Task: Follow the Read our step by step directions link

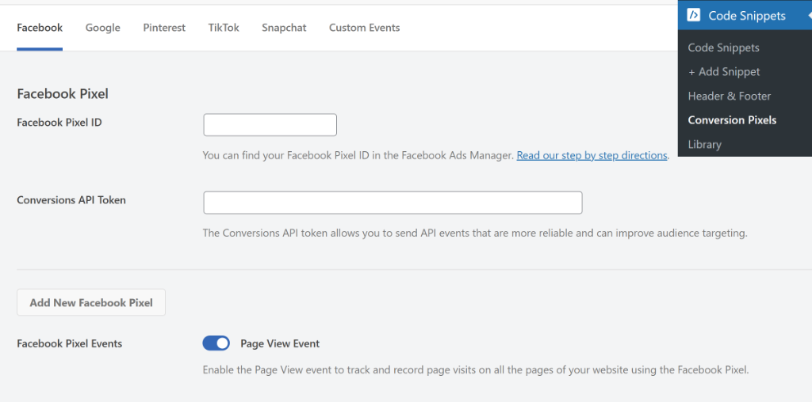Action: (592, 156)
